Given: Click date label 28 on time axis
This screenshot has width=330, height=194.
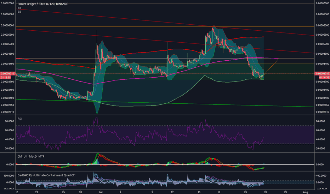Looking at the screenshot, I should 80,192.
